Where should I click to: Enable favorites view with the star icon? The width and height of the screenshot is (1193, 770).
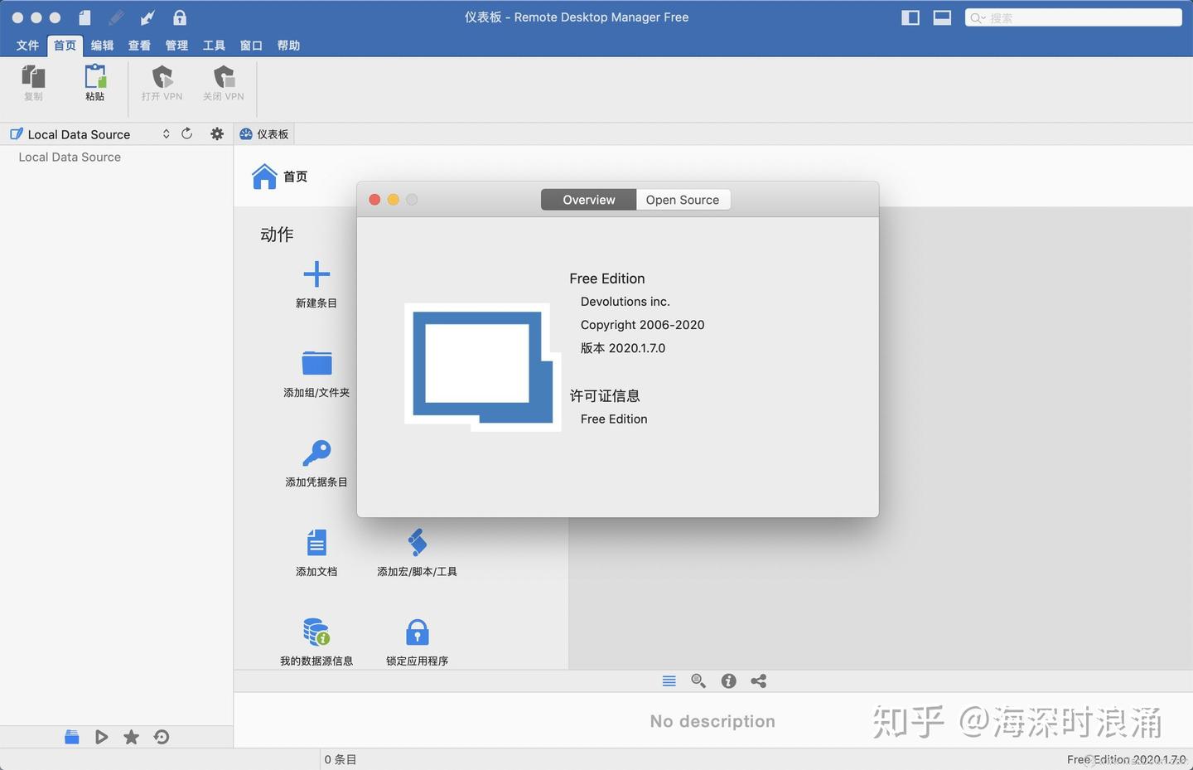[x=130, y=736]
